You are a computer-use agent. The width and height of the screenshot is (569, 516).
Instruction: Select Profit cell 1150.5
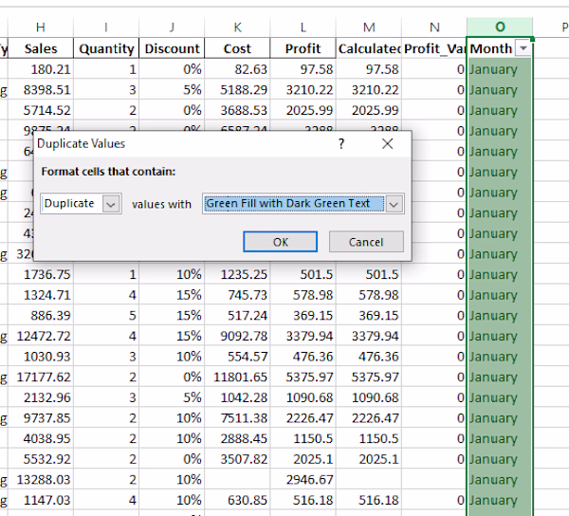coord(303,438)
